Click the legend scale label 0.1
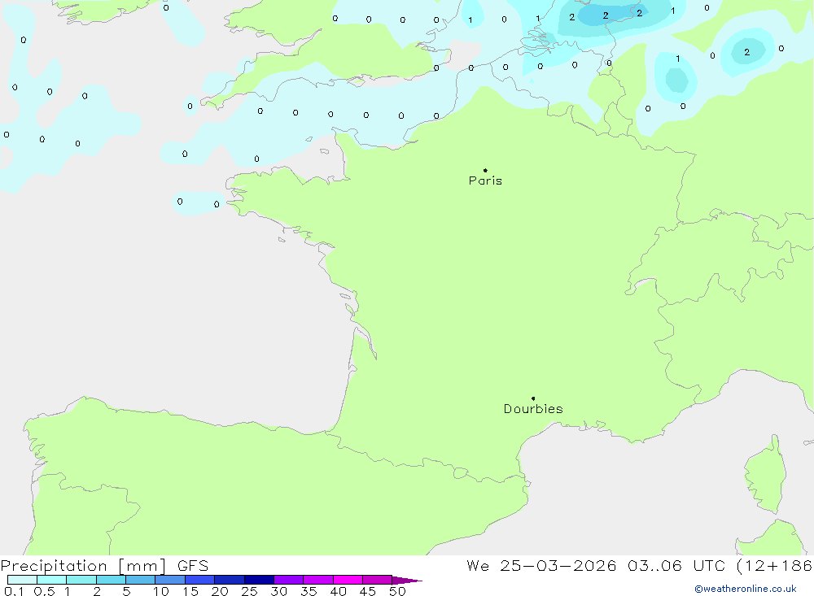814x596 pixels. pos(14,591)
